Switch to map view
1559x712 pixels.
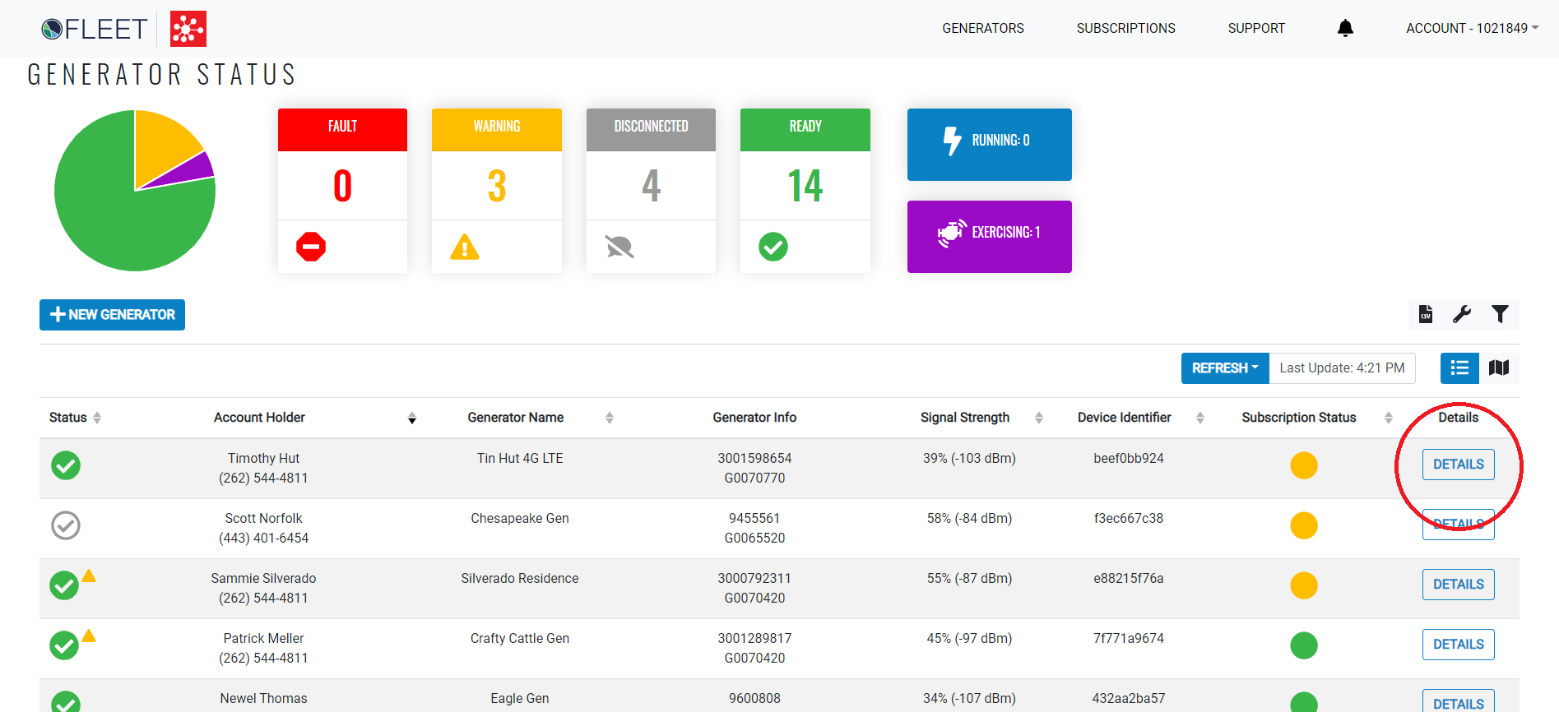point(1499,368)
